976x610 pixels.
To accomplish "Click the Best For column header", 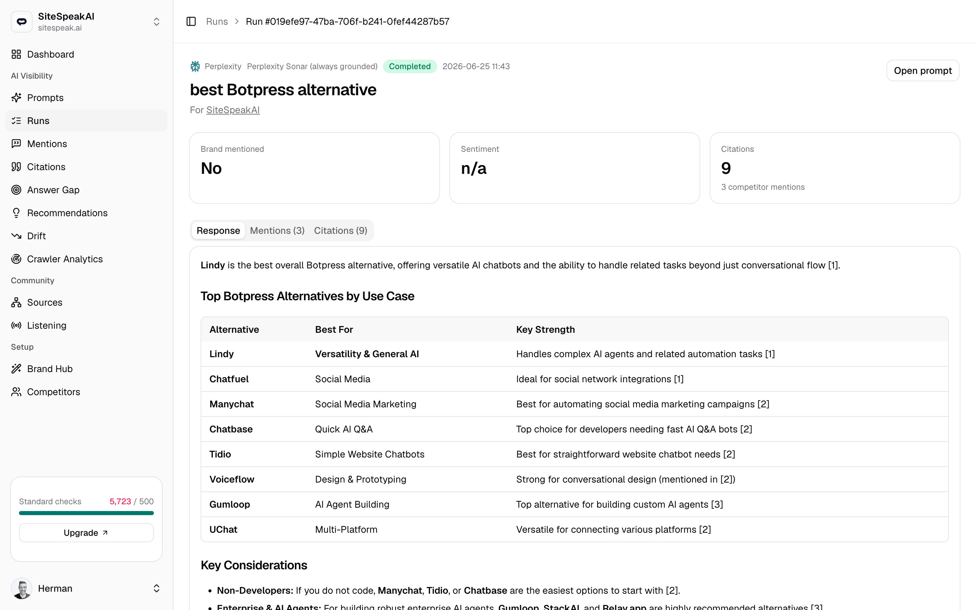I will click(334, 329).
